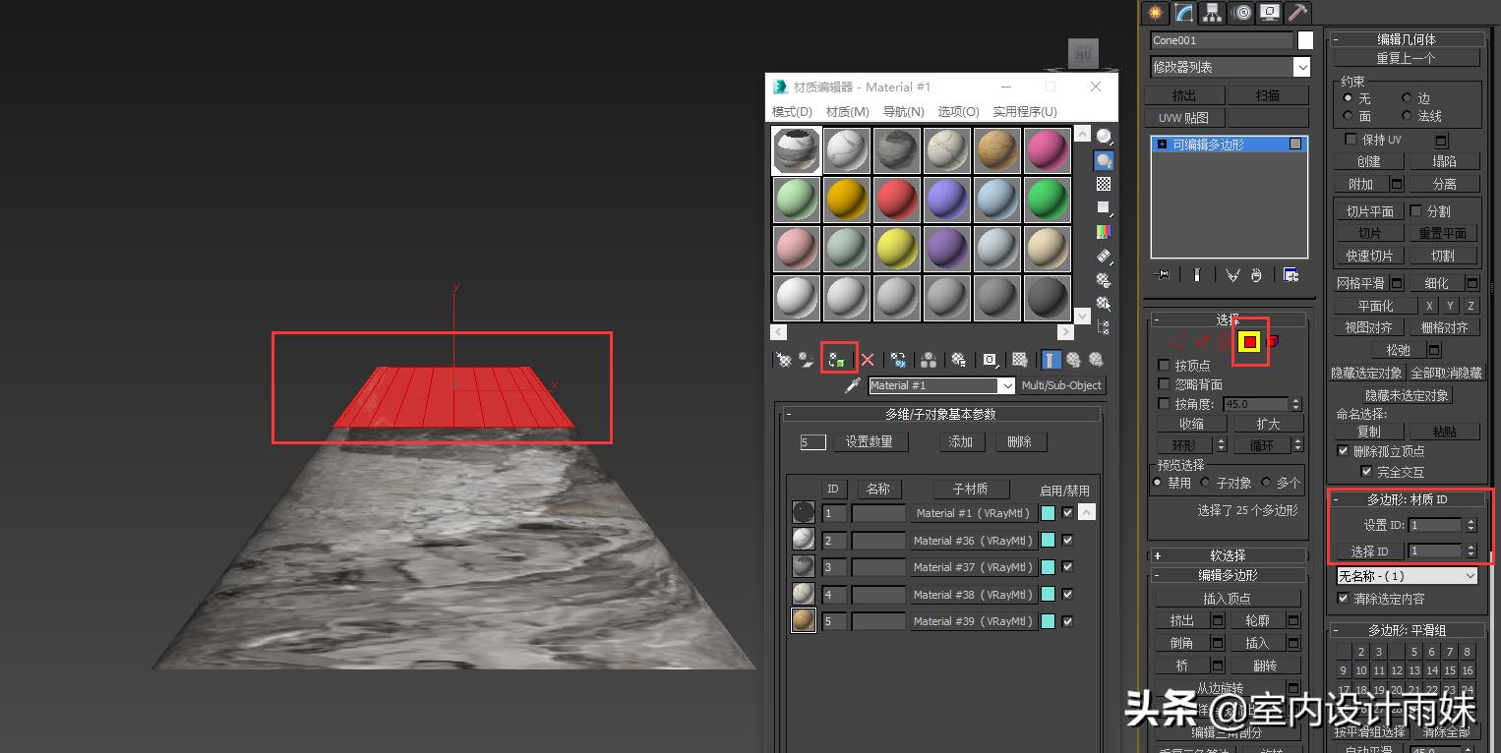Open the 材质(M) menu
The height and width of the screenshot is (753, 1501).
click(847, 111)
